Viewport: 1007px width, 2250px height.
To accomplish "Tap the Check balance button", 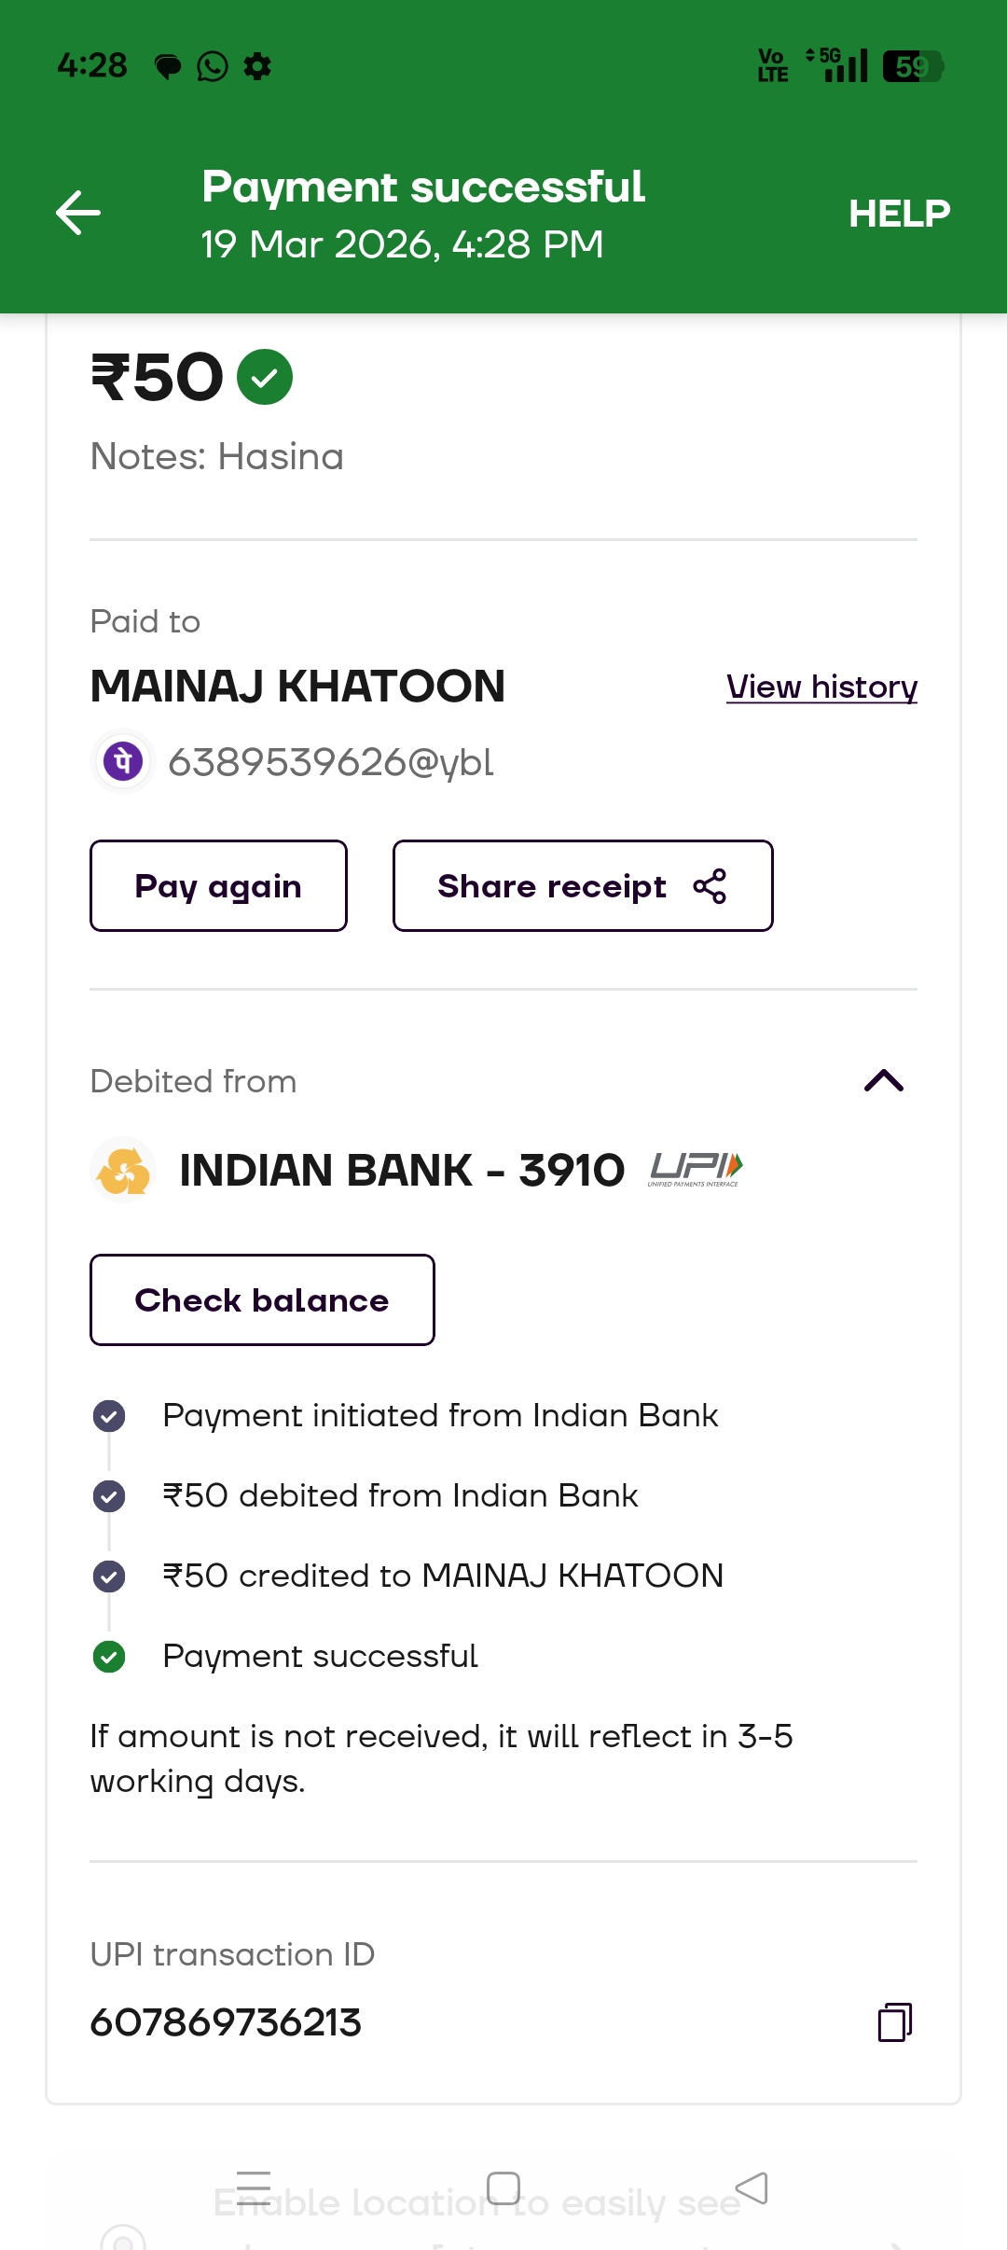I will 262,1299.
